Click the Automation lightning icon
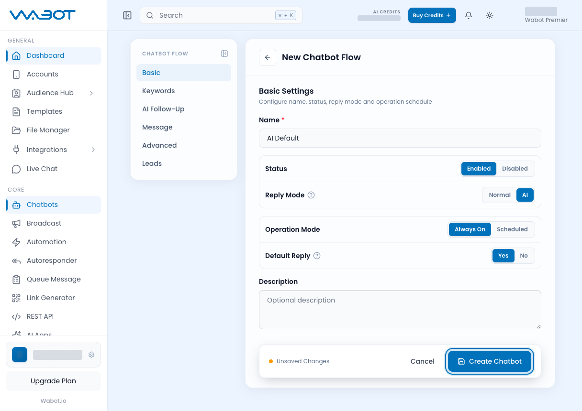 click(x=16, y=242)
